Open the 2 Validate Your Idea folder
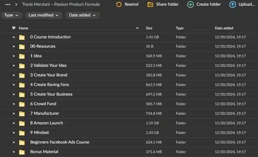This screenshot has height=157, width=258. [x=48, y=66]
